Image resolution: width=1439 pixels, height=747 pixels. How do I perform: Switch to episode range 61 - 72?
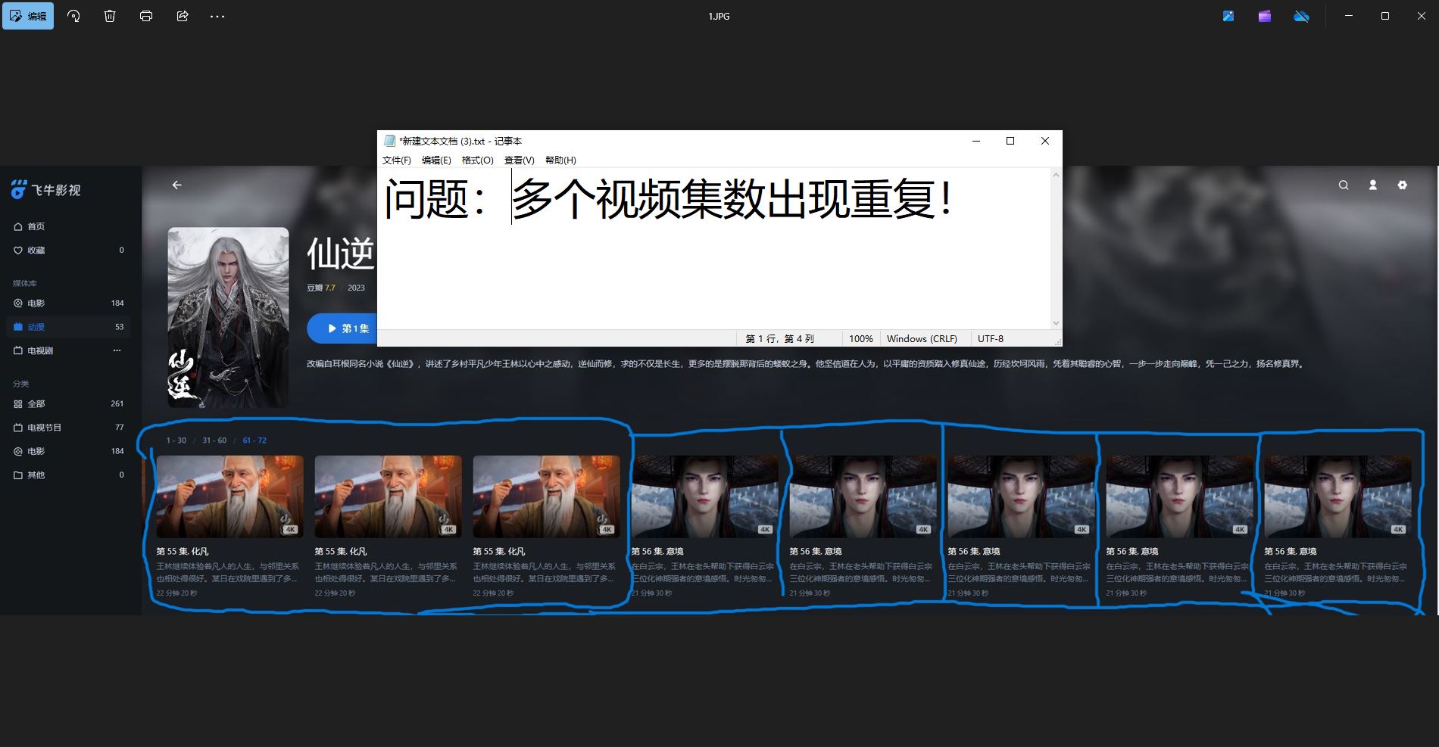click(x=254, y=440)
